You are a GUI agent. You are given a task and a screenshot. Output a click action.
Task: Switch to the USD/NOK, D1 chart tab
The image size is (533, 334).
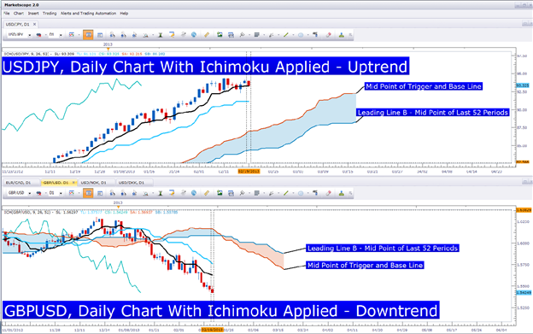coord(93,183)
